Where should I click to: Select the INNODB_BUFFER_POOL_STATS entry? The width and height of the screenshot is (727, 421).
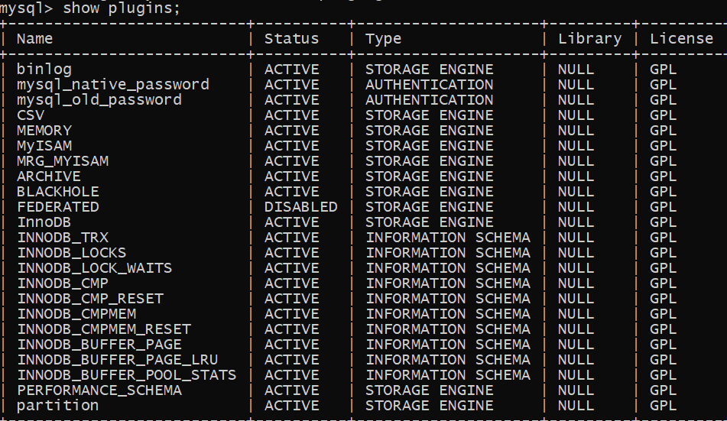(x=127, y=375)
